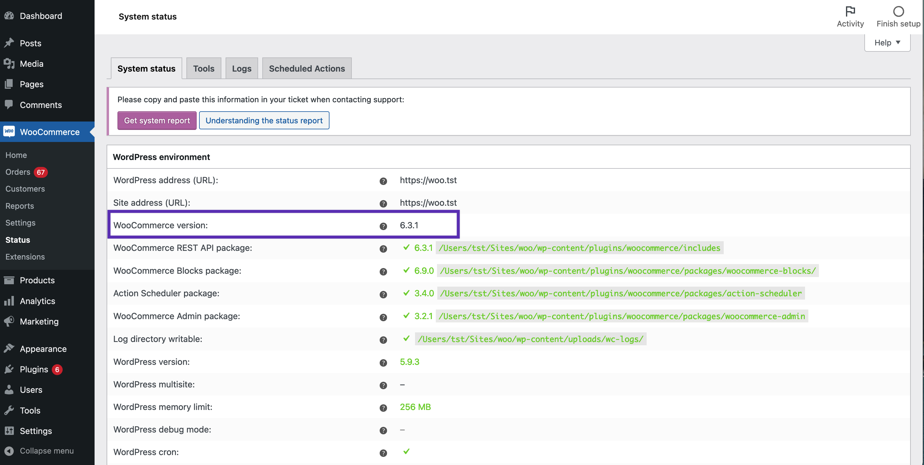
Task: Click the Get system report button
Action: point(156,120)
